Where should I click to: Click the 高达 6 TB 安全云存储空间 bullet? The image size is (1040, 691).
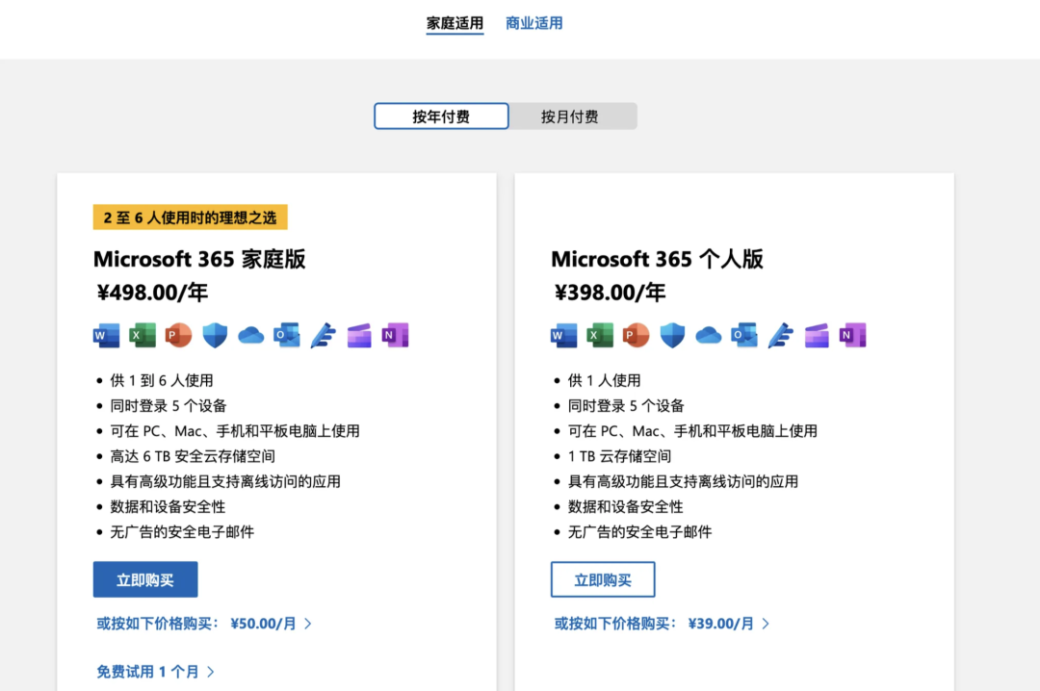click(x=193, y=456)
